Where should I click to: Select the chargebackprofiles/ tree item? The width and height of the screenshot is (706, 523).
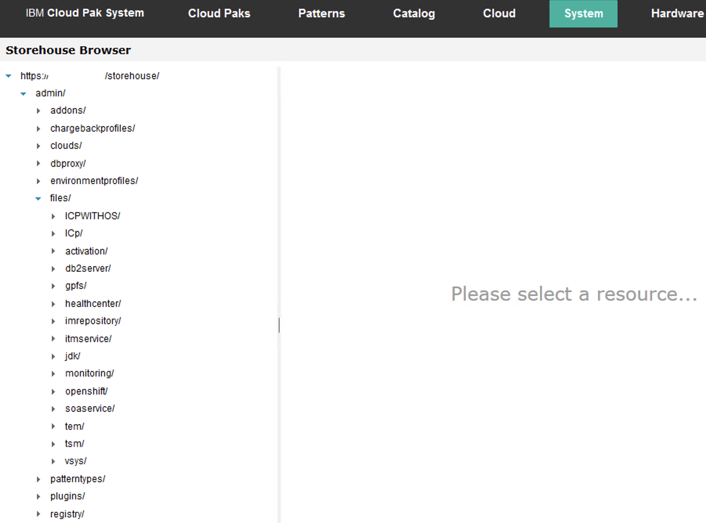(93, 128)
